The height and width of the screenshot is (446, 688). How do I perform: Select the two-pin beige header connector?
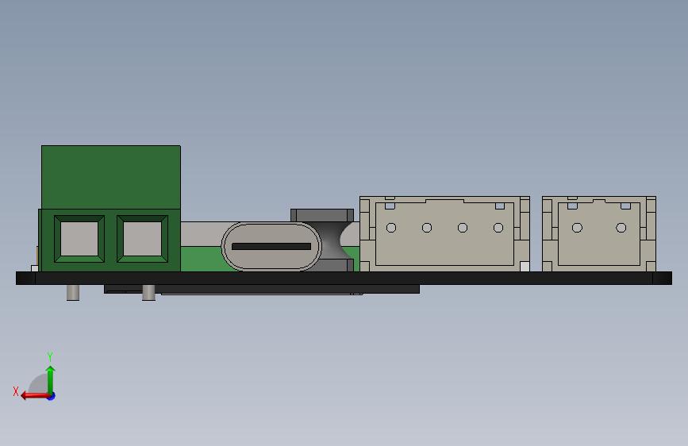(599, 234)
